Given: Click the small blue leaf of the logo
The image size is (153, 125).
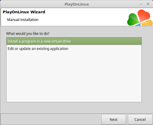Looking at the screenshot, I should 138,25.
